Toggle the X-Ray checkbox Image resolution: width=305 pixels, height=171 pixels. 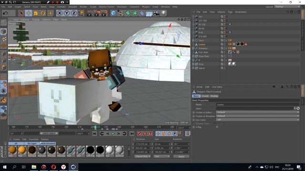click(x=217, y=127)
